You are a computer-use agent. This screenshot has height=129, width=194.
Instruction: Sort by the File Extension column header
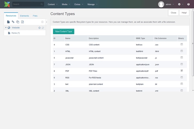[x=166, y=38]
